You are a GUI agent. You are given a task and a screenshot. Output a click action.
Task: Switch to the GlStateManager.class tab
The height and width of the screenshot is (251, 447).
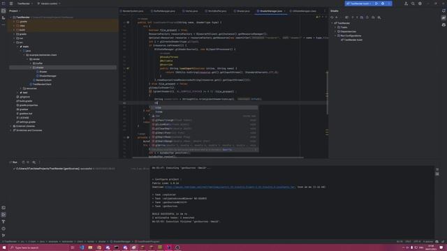click(302, 11)
